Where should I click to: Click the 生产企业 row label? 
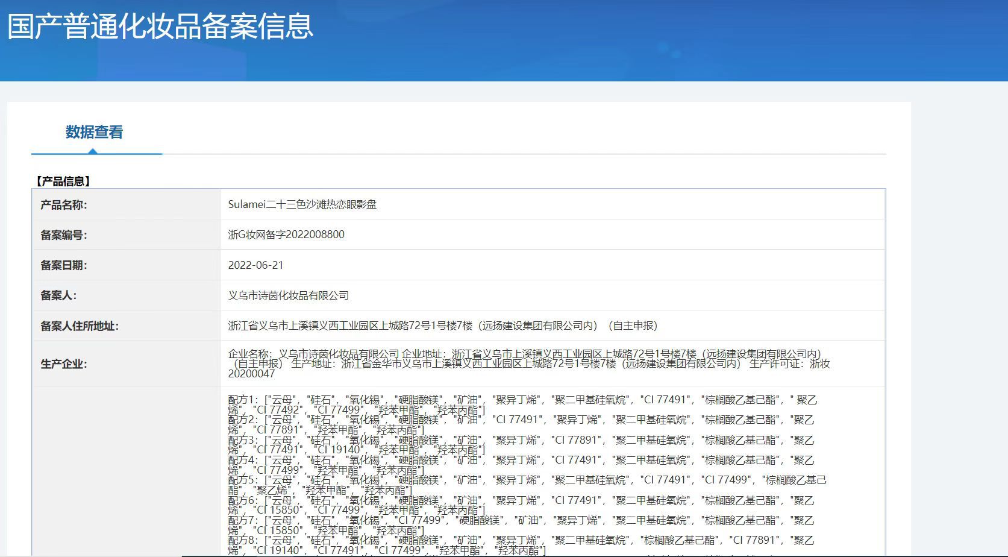64,364
